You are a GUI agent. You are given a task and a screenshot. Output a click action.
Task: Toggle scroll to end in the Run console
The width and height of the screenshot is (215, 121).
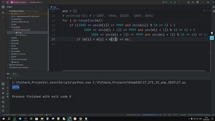[8, 91]
